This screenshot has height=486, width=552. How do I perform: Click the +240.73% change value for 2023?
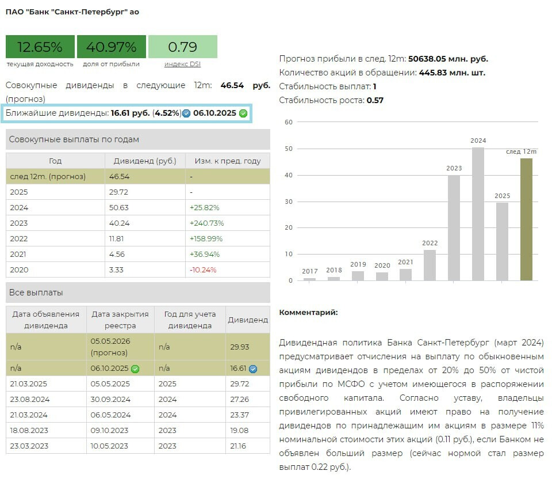coord(206,223)
